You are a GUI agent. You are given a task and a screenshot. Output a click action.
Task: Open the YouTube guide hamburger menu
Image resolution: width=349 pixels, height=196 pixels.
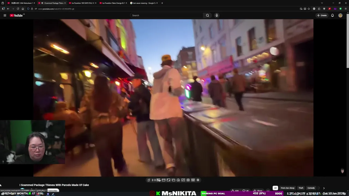5,16
